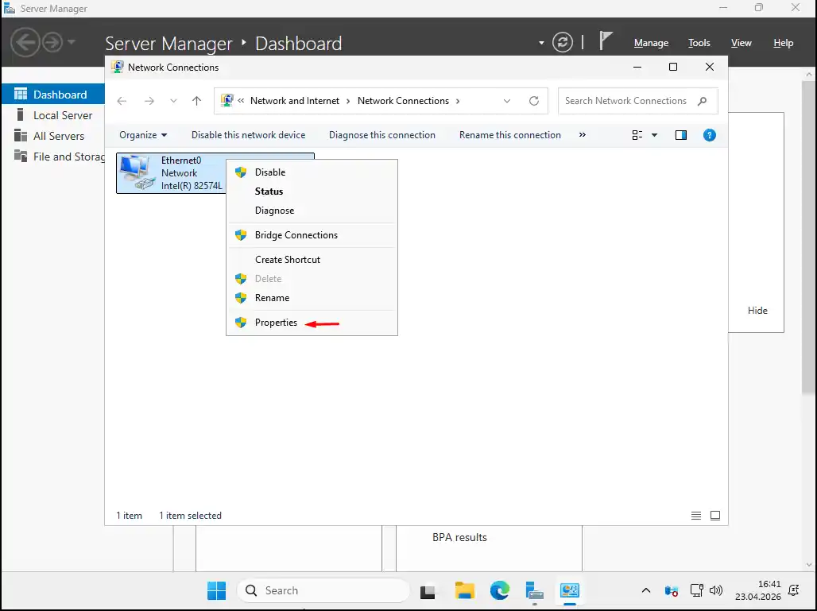Click the Ethernet0 adapter icon

tap(137, 173)
